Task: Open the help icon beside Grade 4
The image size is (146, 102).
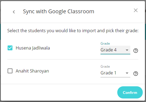Action: coord(136,51)
